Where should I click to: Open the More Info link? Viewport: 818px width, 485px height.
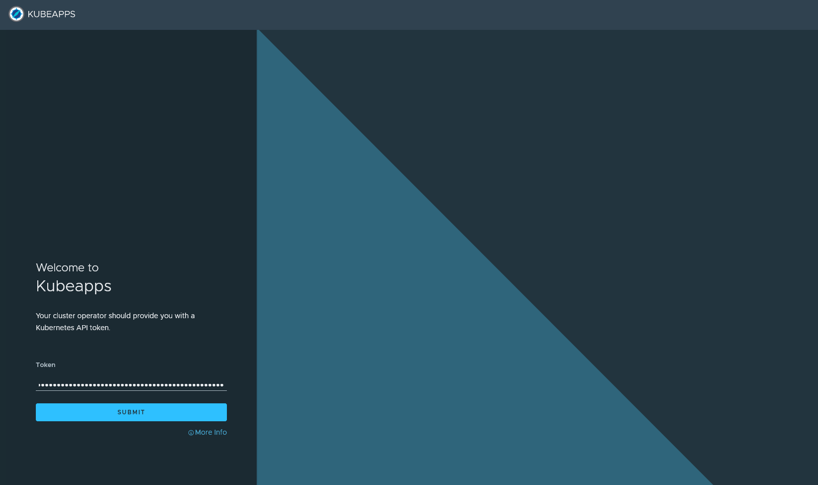pyautogui.click(x=211, y=432)
